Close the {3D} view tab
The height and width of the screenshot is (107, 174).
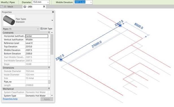[44, 6]
